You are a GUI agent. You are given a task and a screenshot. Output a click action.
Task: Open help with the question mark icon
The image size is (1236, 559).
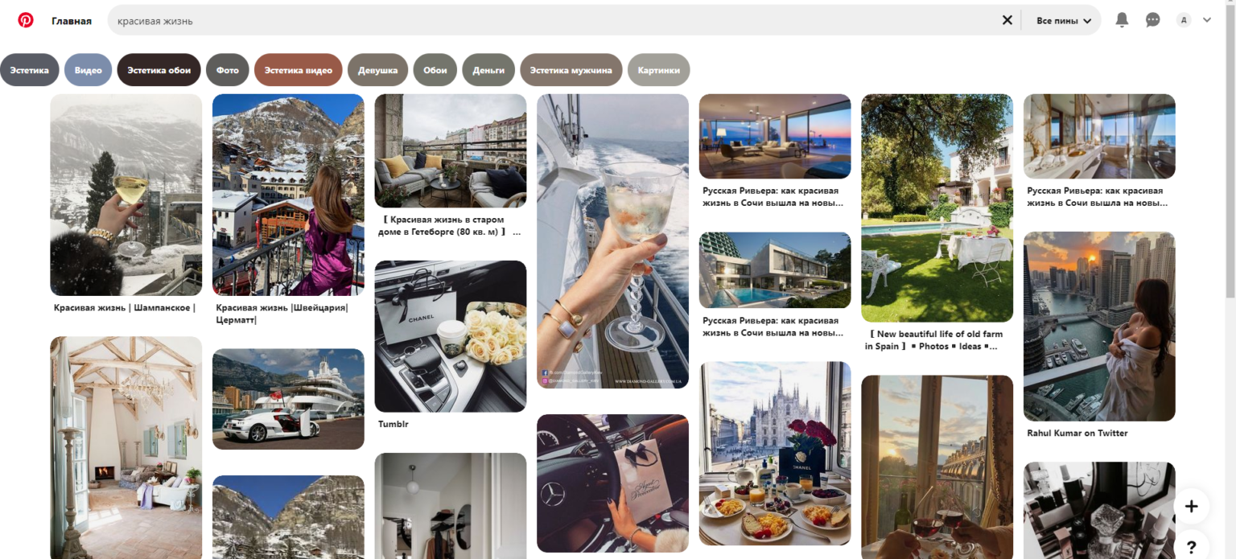(1192, 547)
